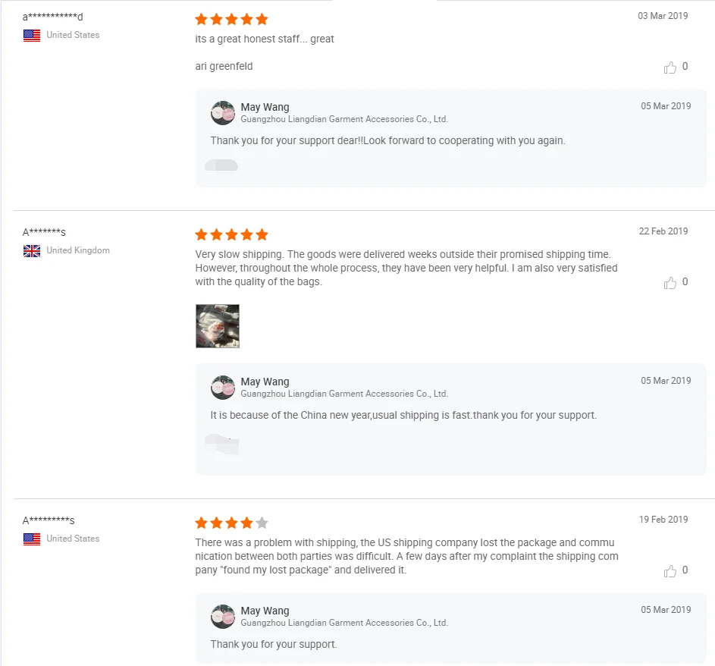This screenshot has width=715, height=666.
Task: Click the May Wang name in third reply
Action: [x=265, y=611]
